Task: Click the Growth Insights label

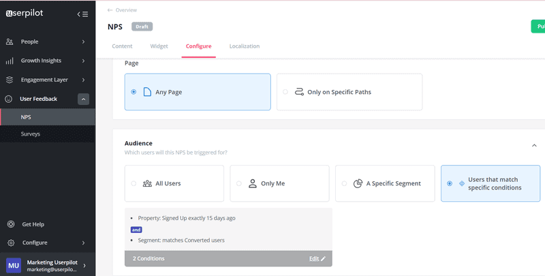Action: tap(41, 61)
